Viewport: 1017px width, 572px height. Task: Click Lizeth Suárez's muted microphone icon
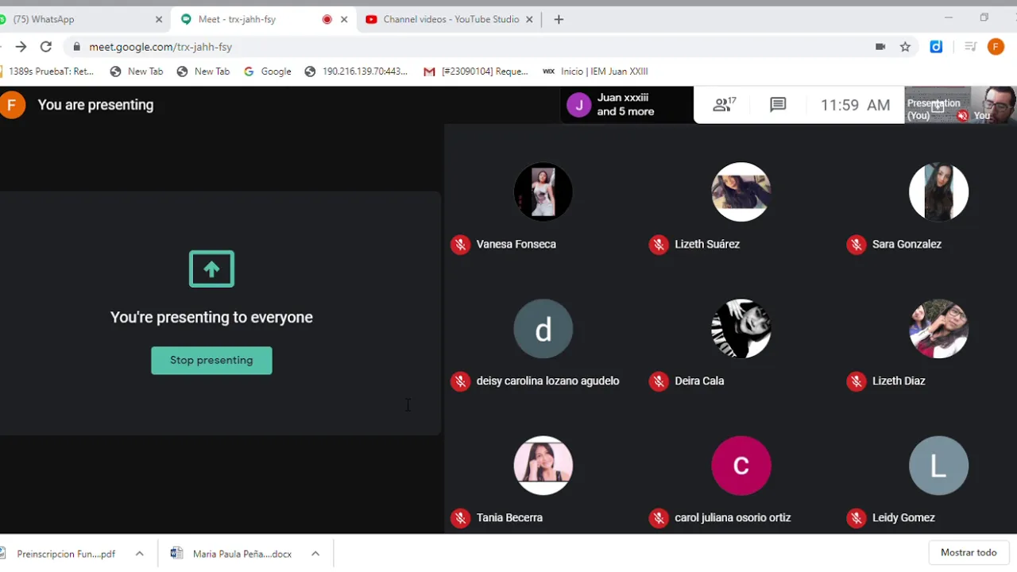(658, 245)
